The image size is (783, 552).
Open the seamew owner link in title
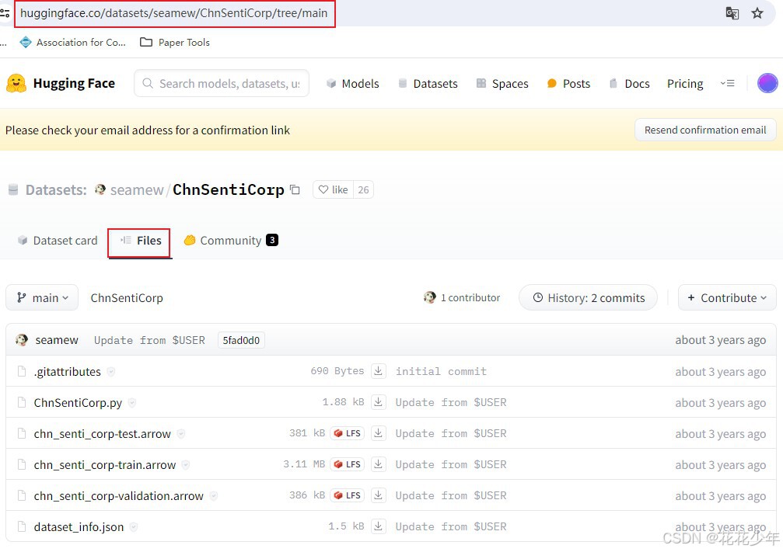pyautogui.click(x=137, y=190)
